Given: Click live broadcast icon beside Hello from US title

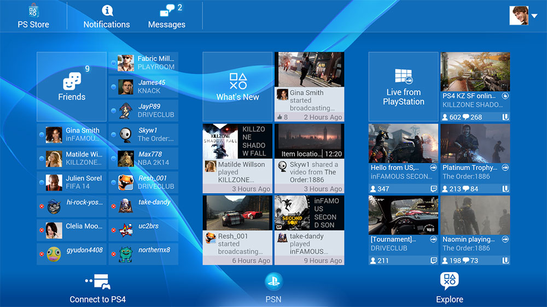Looking at the screenshot, I should pos(433,168).
